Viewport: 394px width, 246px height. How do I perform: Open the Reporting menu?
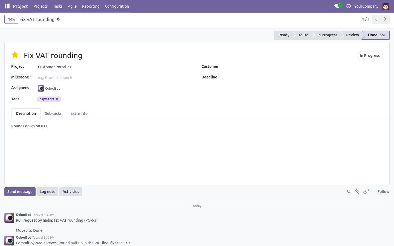click(91, 6)
